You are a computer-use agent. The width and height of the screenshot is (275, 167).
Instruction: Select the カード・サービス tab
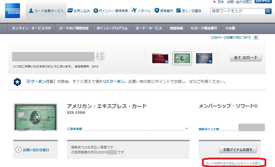click(x=149, y=28)
